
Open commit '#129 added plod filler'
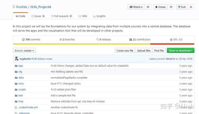[x=63, y=89]
